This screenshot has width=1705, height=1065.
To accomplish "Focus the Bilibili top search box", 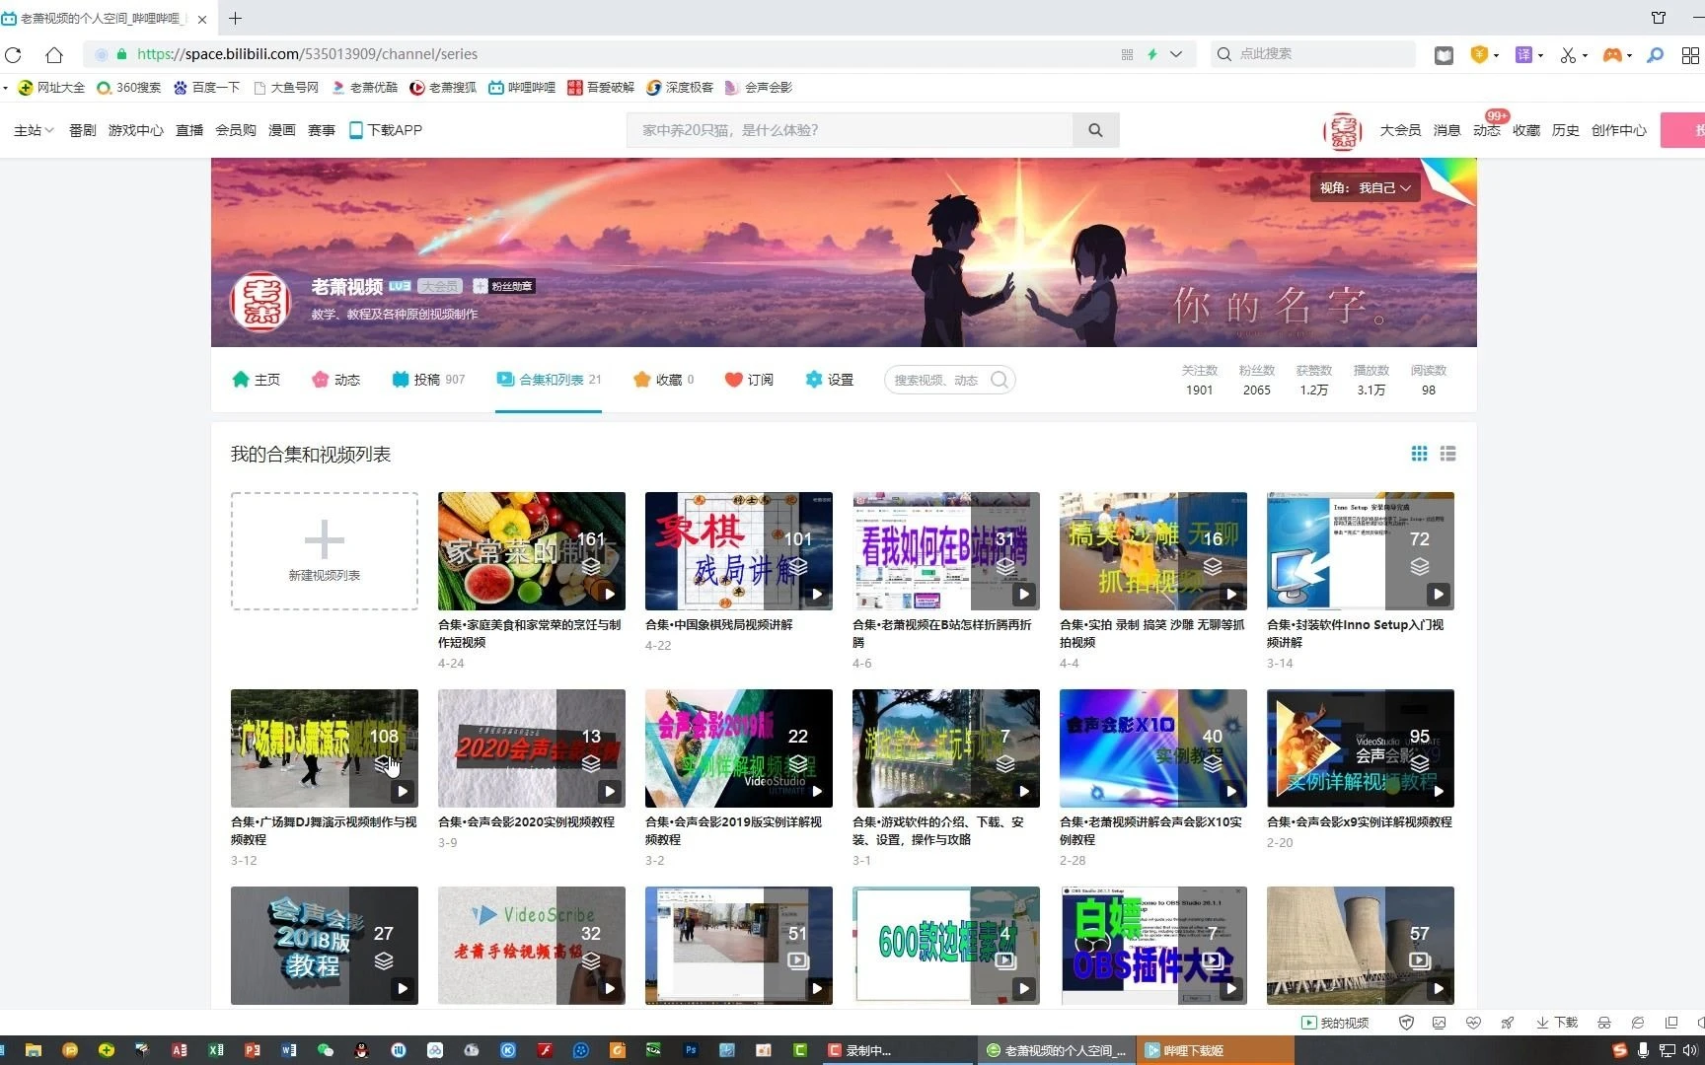I will (x=850, y=130).
